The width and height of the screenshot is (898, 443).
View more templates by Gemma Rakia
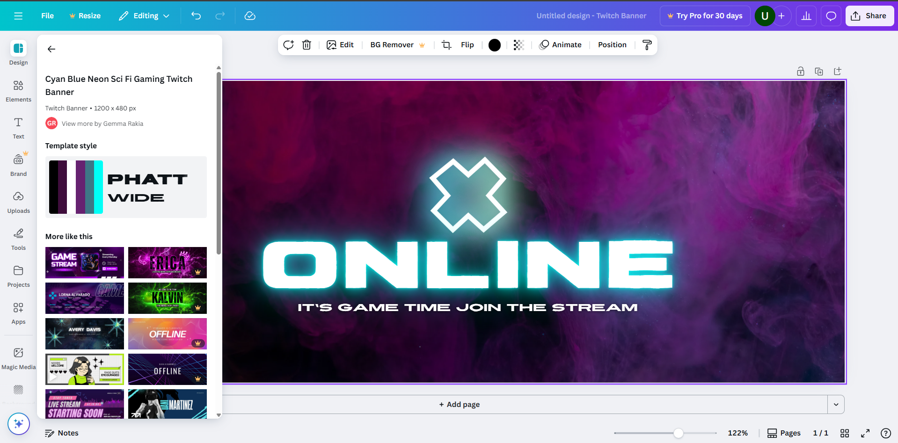click(102, 123)
